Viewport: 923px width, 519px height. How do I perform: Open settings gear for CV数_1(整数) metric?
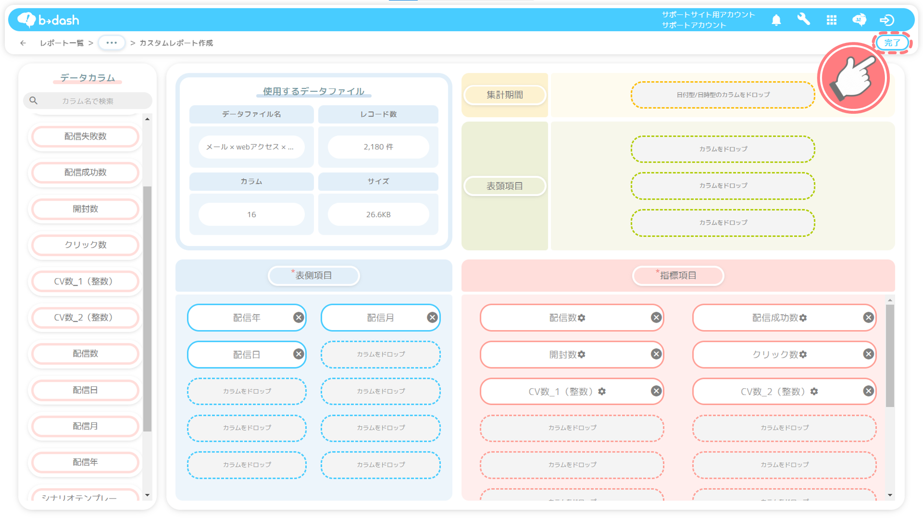[602, 391]
